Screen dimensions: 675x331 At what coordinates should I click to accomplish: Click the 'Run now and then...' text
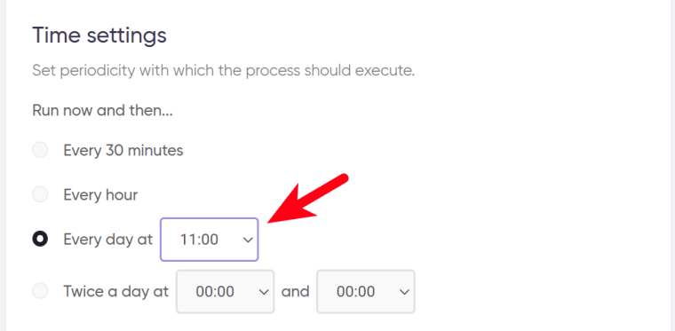click(x=102, y=111)
